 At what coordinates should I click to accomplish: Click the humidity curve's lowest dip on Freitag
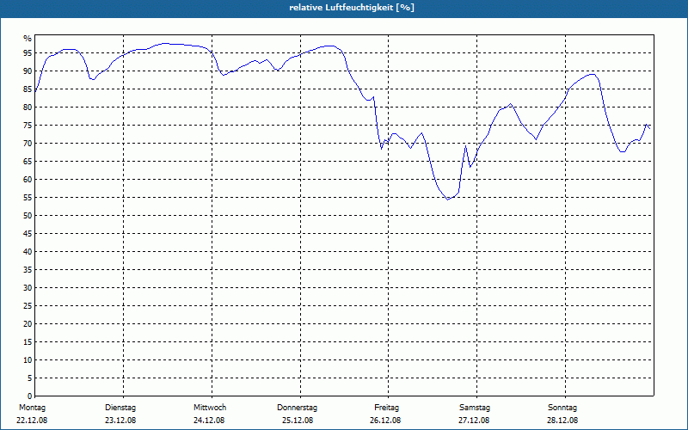tap(448, 200)
